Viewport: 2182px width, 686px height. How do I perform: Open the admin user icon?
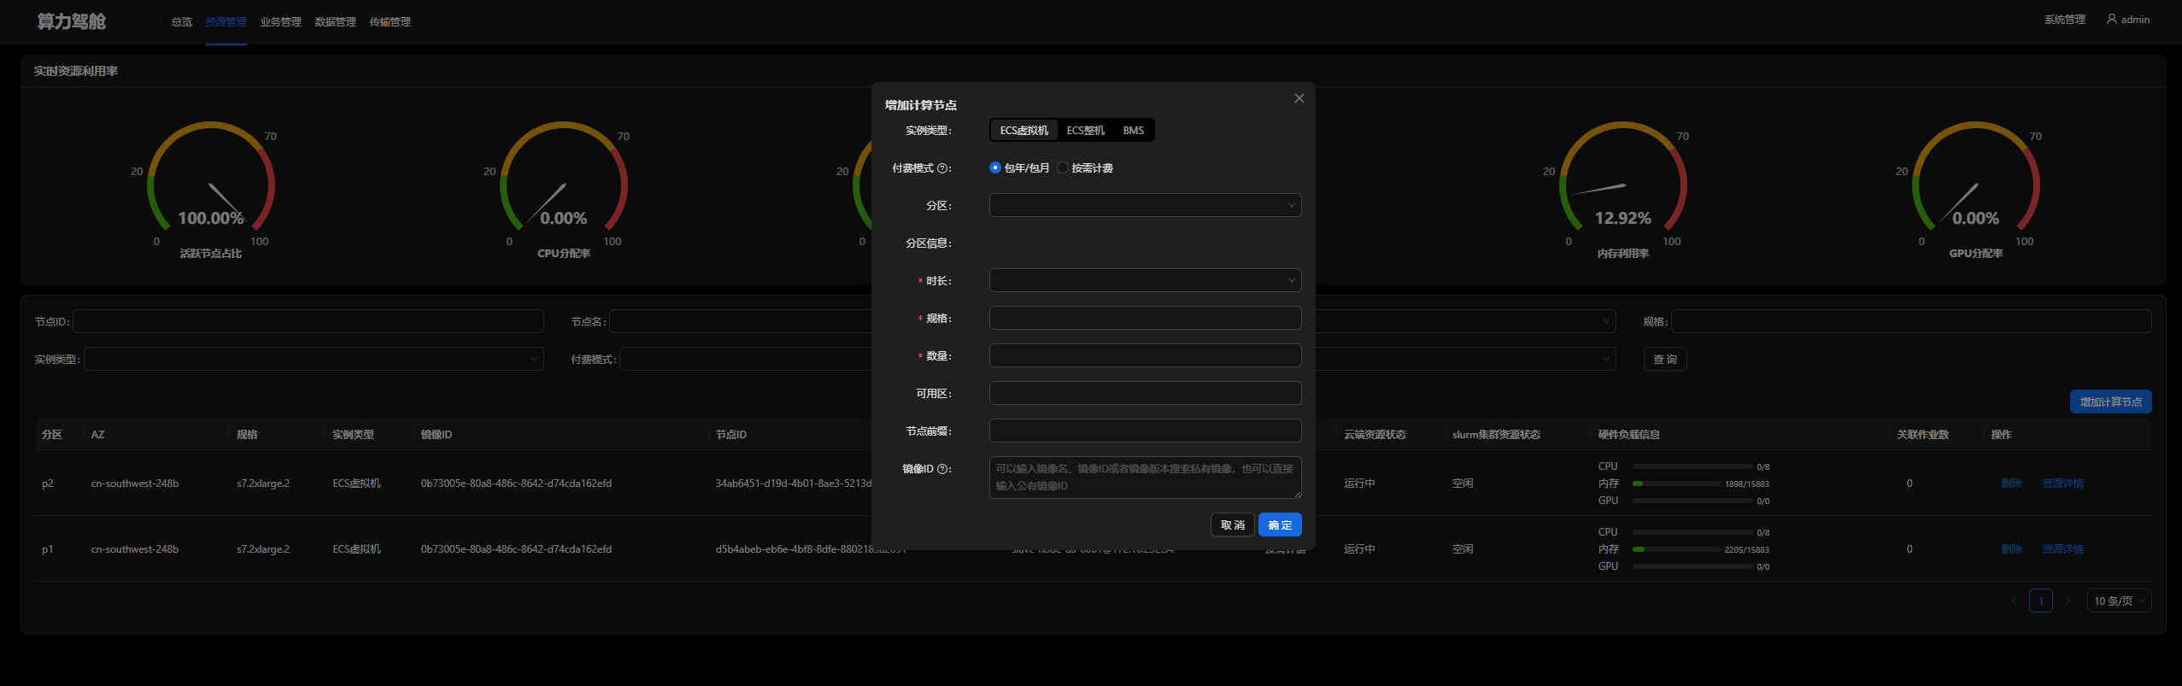coord(2111,19)
